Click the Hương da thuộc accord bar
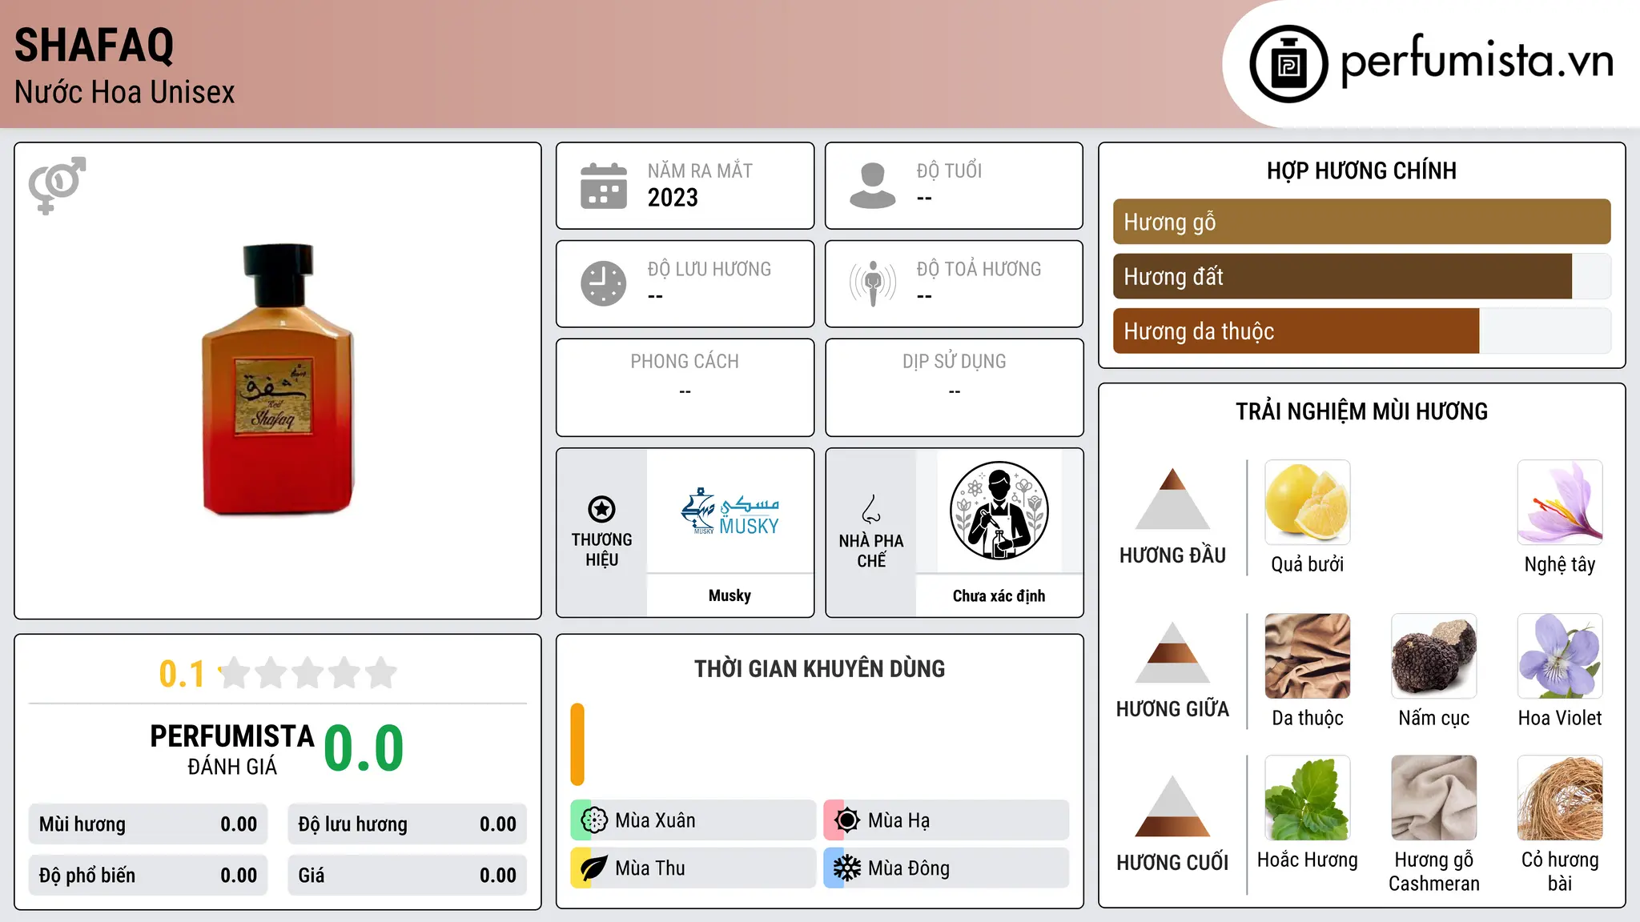Viewport: 1640px width, 922px height. click(x=1361, y=331)
